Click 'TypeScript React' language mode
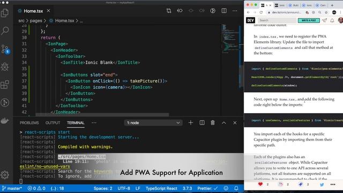343x193 pixels. tap(161, 188)
